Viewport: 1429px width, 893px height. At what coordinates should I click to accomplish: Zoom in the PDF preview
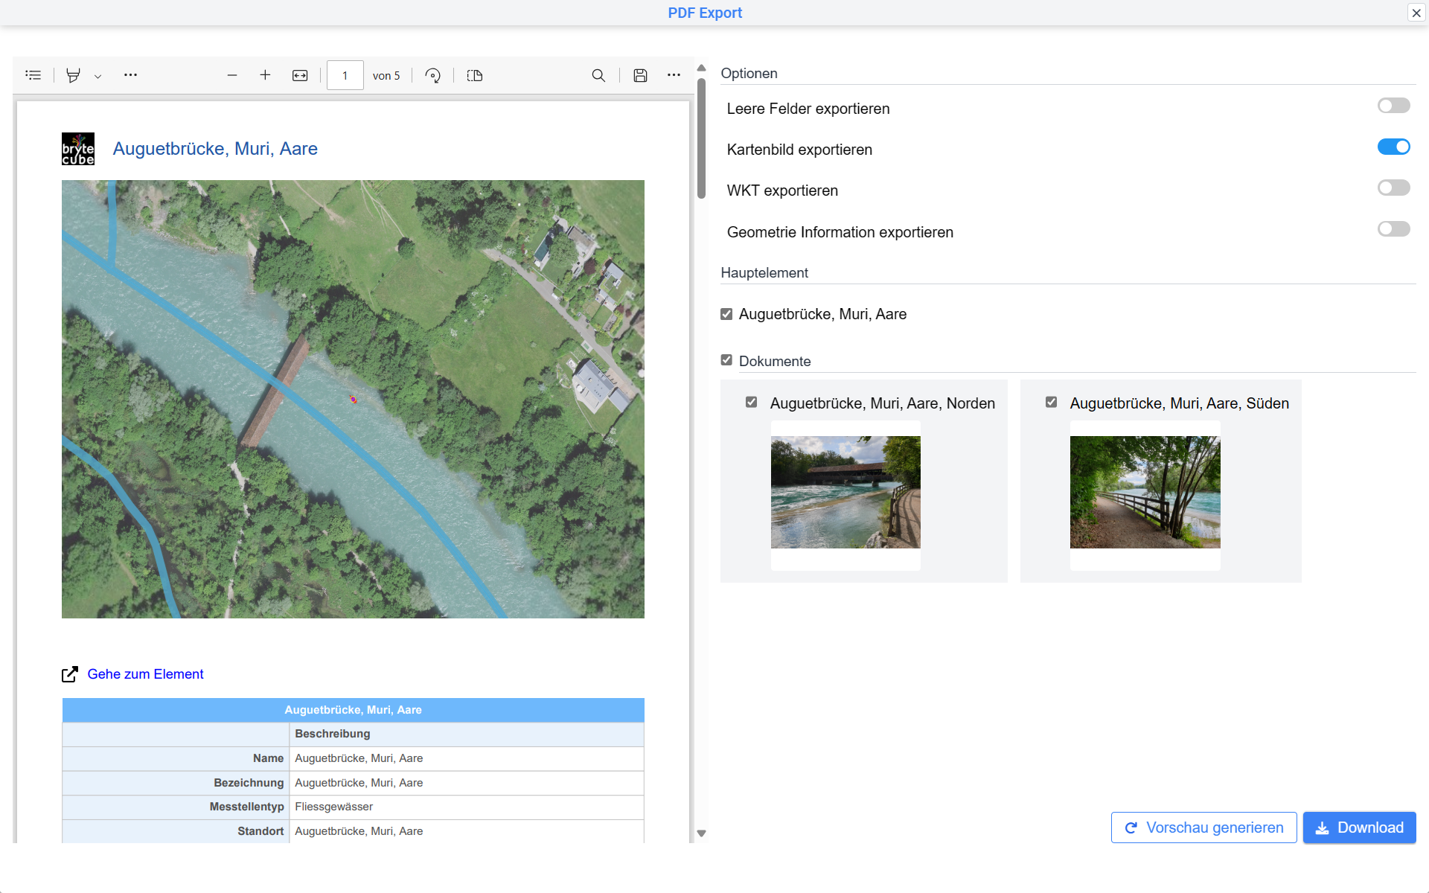[x=265, y=75]
